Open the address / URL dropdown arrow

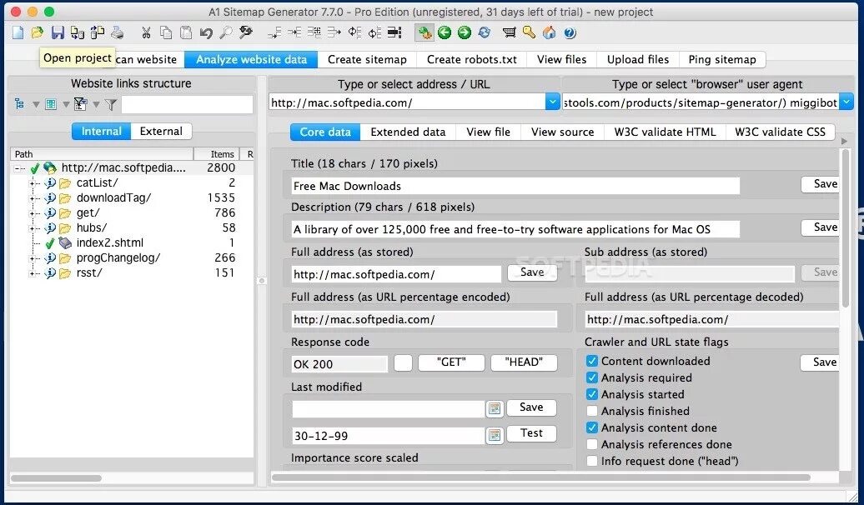coord(552,102)
